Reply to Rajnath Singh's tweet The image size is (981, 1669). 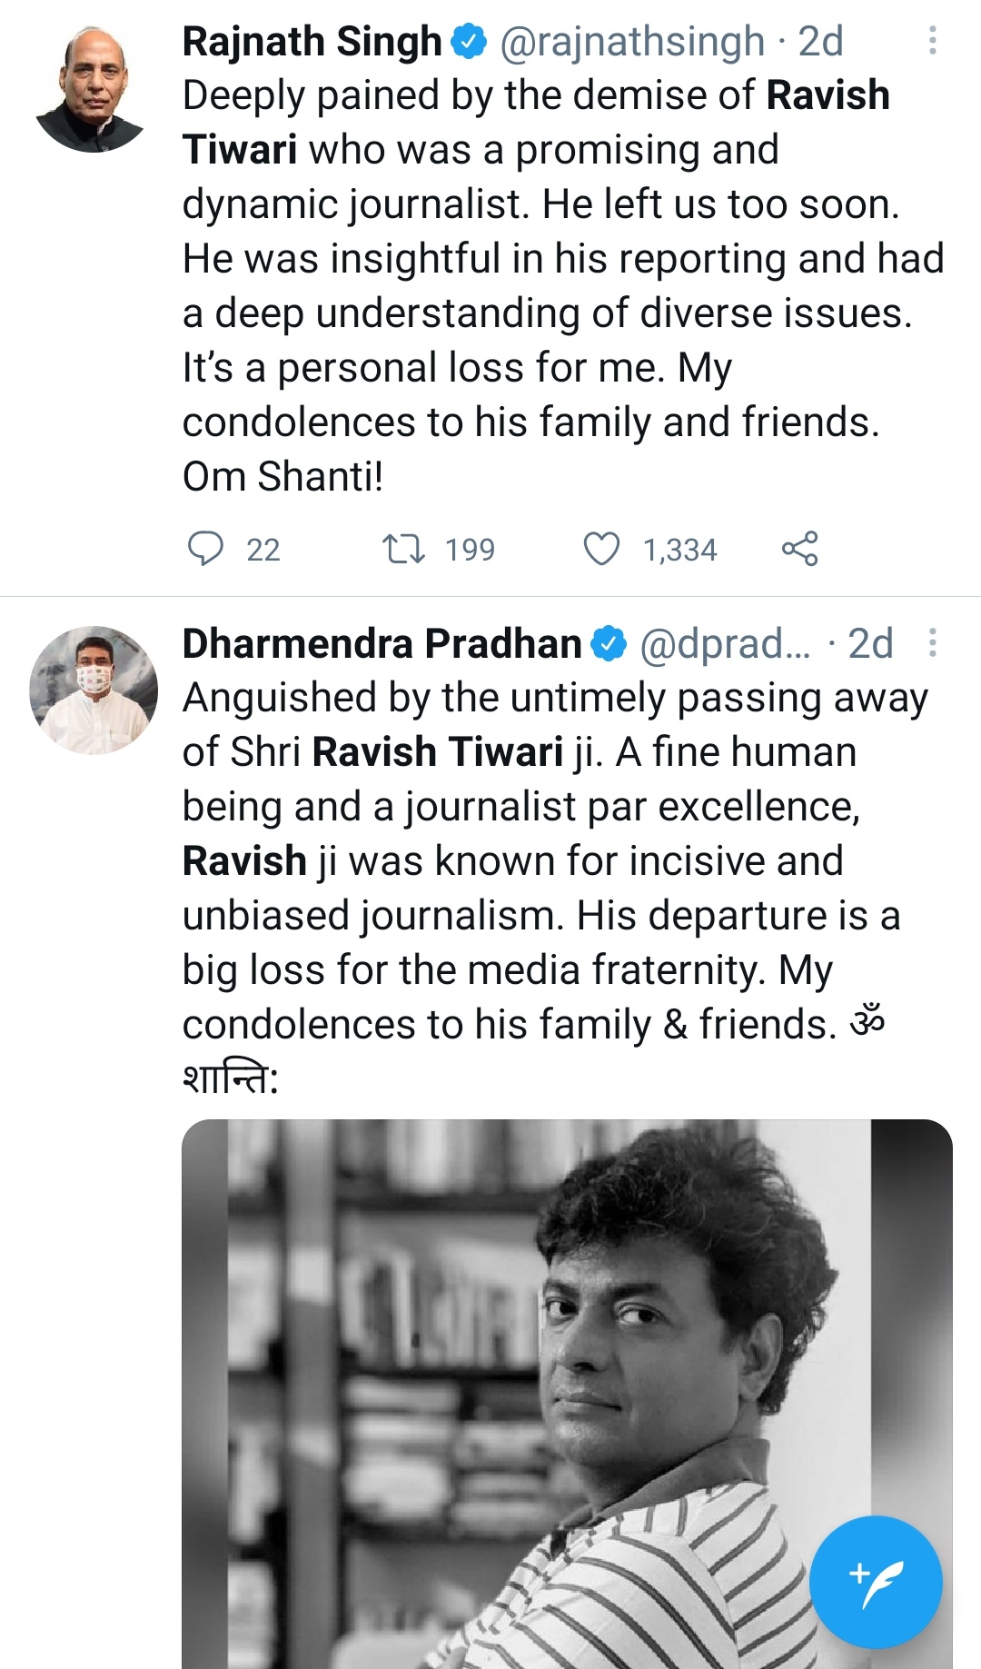point(205,549)
